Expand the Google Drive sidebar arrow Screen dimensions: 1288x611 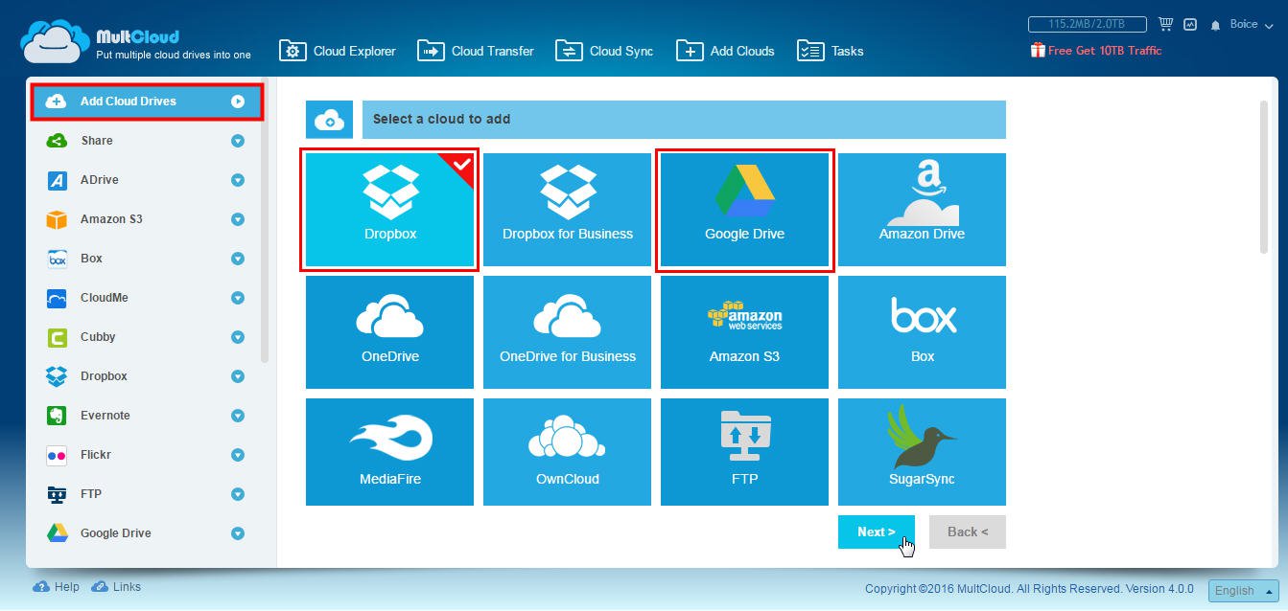238,533
